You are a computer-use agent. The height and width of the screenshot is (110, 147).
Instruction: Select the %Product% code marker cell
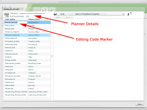(x=16, y=29)
